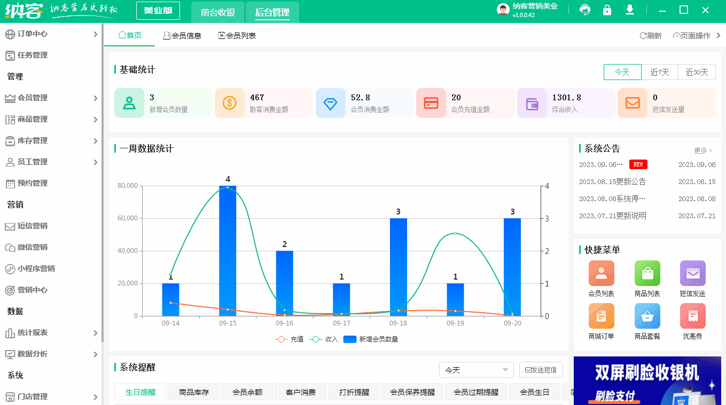Click the download icon in title bar

point(630,10)
